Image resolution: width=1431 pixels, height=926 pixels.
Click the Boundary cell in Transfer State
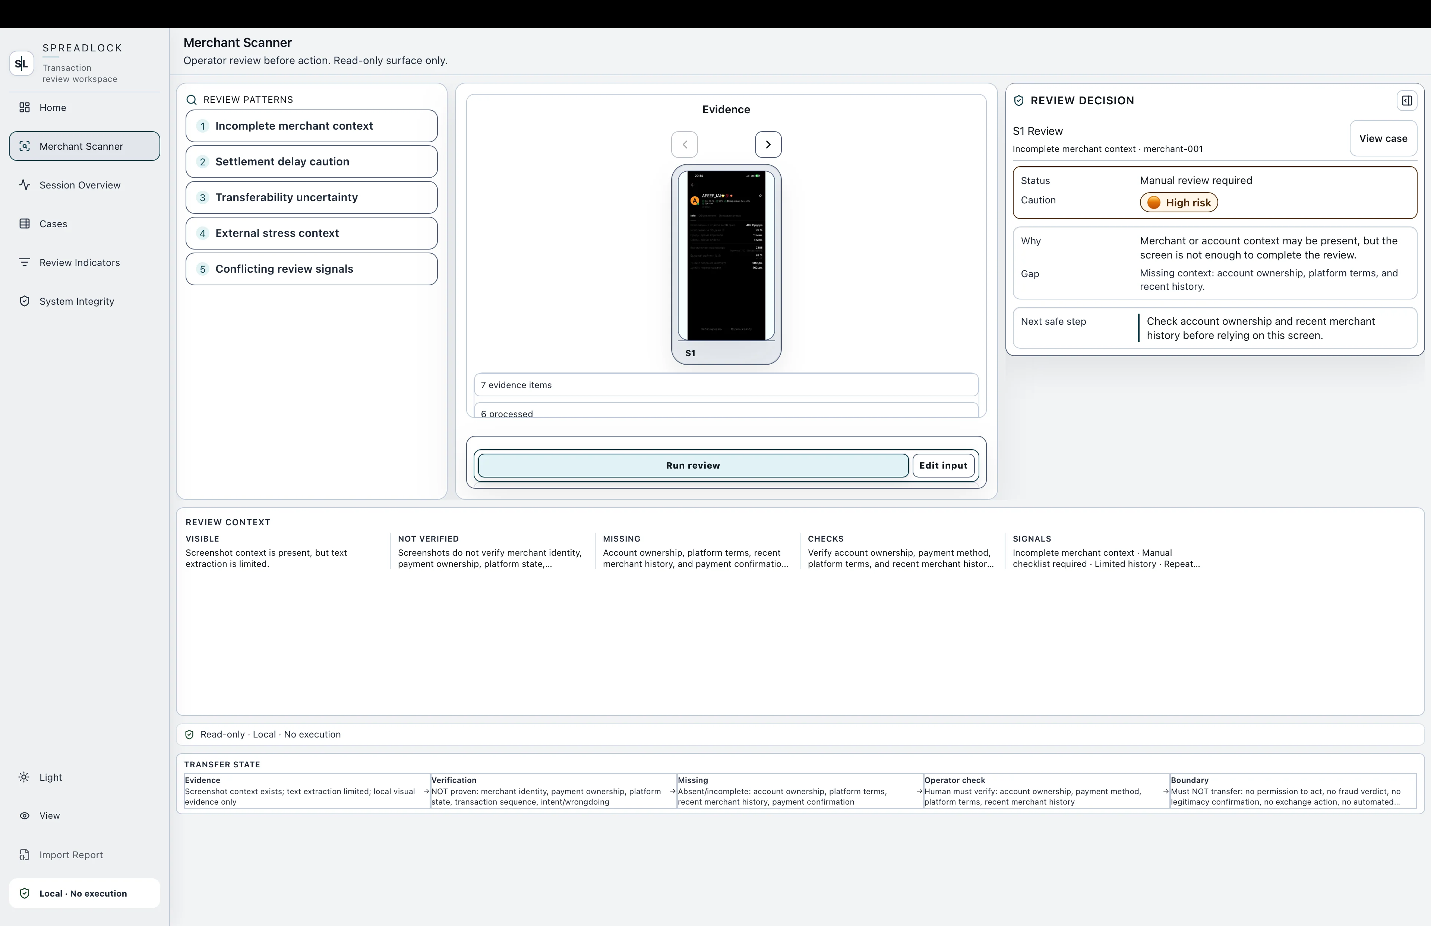1293,791
